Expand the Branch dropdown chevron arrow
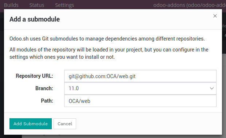The width and height of the screenshot is (226, 138). point(211,88)
